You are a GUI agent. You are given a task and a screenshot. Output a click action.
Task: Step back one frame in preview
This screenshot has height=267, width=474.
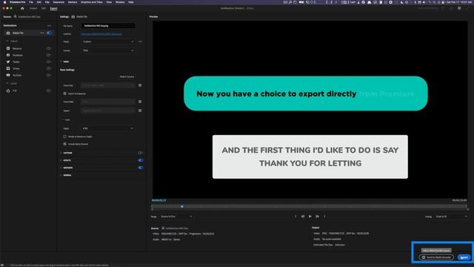point(303,217)
